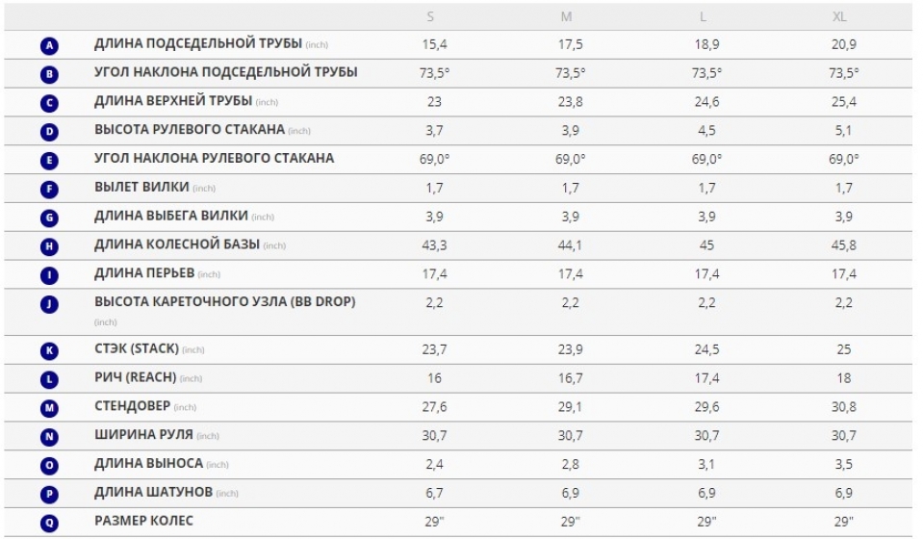Click the K icon beside СТЭК (STACK)
Screen dimensions: 923x539
click(49, 351)
